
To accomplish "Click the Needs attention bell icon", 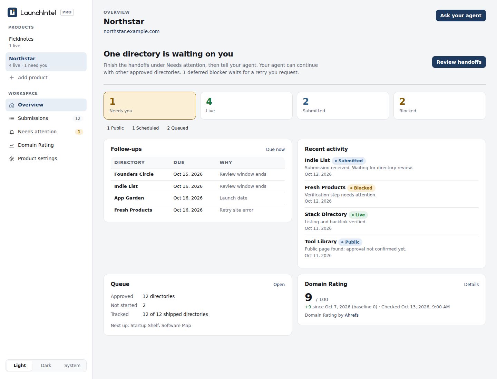I will (x=12, y=132).
